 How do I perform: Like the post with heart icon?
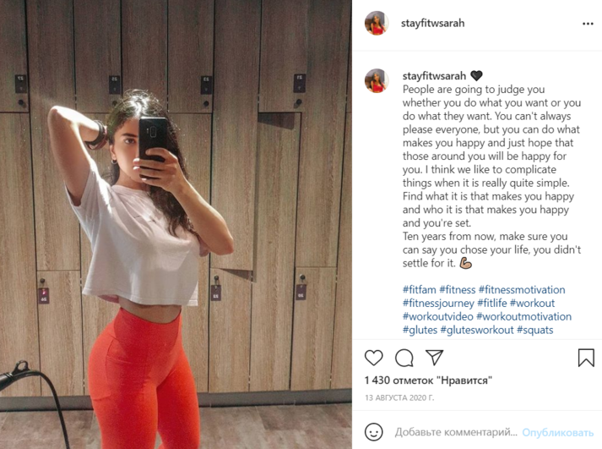coord(373,358)
